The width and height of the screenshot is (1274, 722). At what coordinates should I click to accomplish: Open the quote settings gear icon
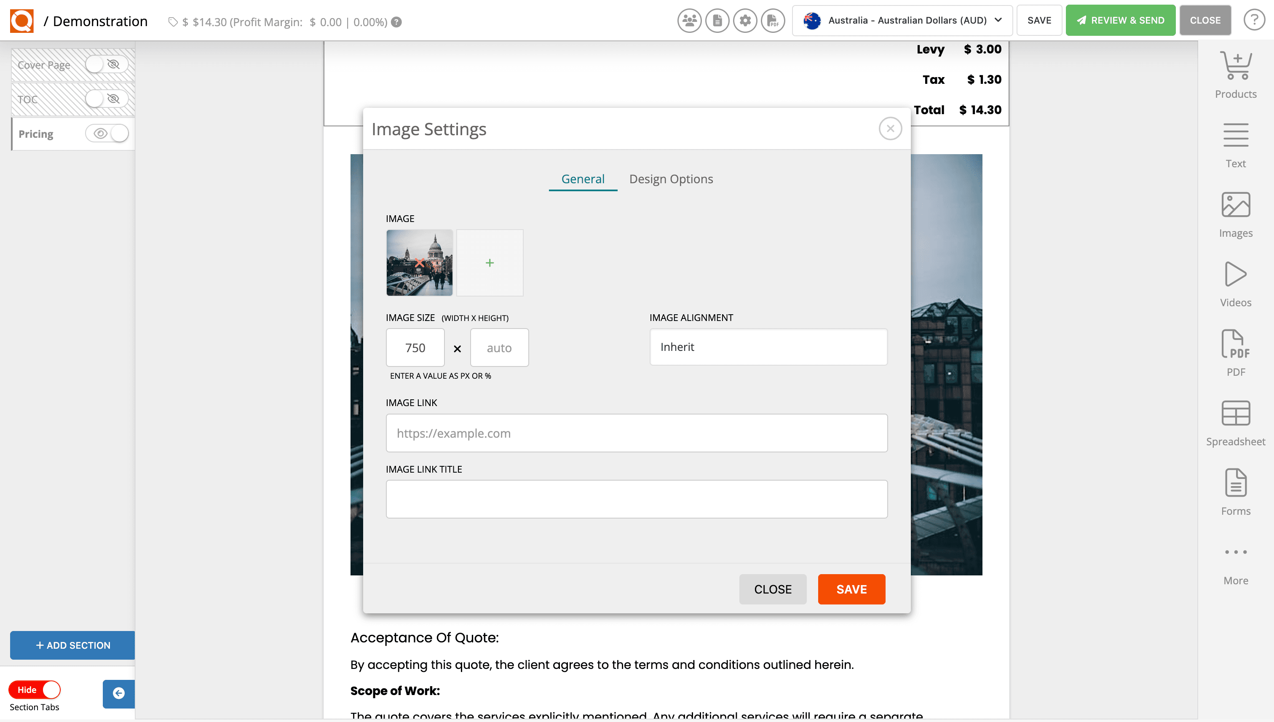pos(745,20)
